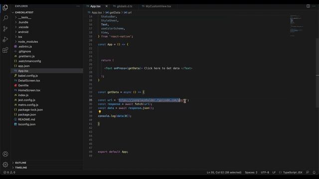Open the package.json file
This screenshot has width=319, height=179.
(x=27, y=115)
